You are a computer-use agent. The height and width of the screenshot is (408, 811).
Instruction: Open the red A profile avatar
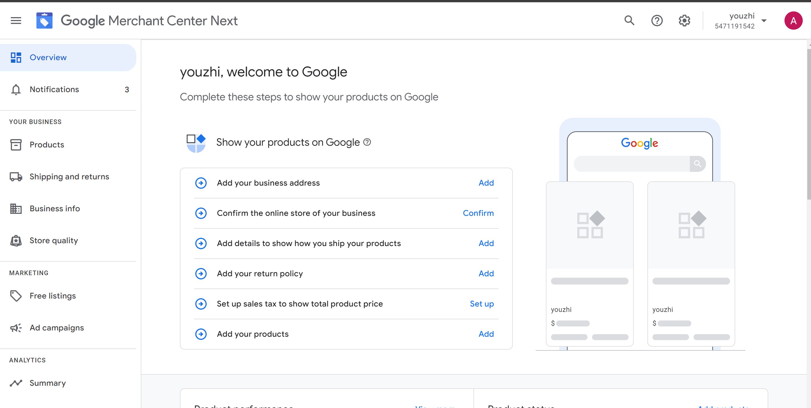pyautogui.click(x=793, y=21)
